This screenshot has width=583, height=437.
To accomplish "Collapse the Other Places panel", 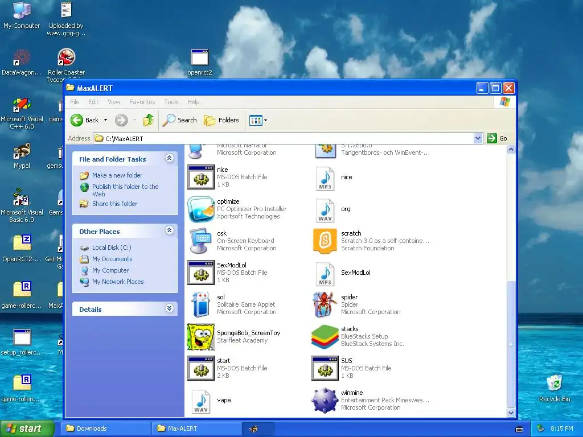I will tap(169, 230).
